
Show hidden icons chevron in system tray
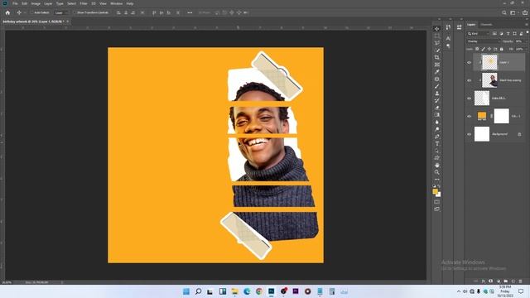click(458, 291)
